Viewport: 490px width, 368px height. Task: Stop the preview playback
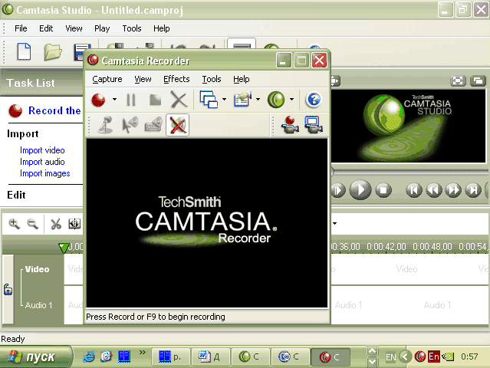pos(383,189)
